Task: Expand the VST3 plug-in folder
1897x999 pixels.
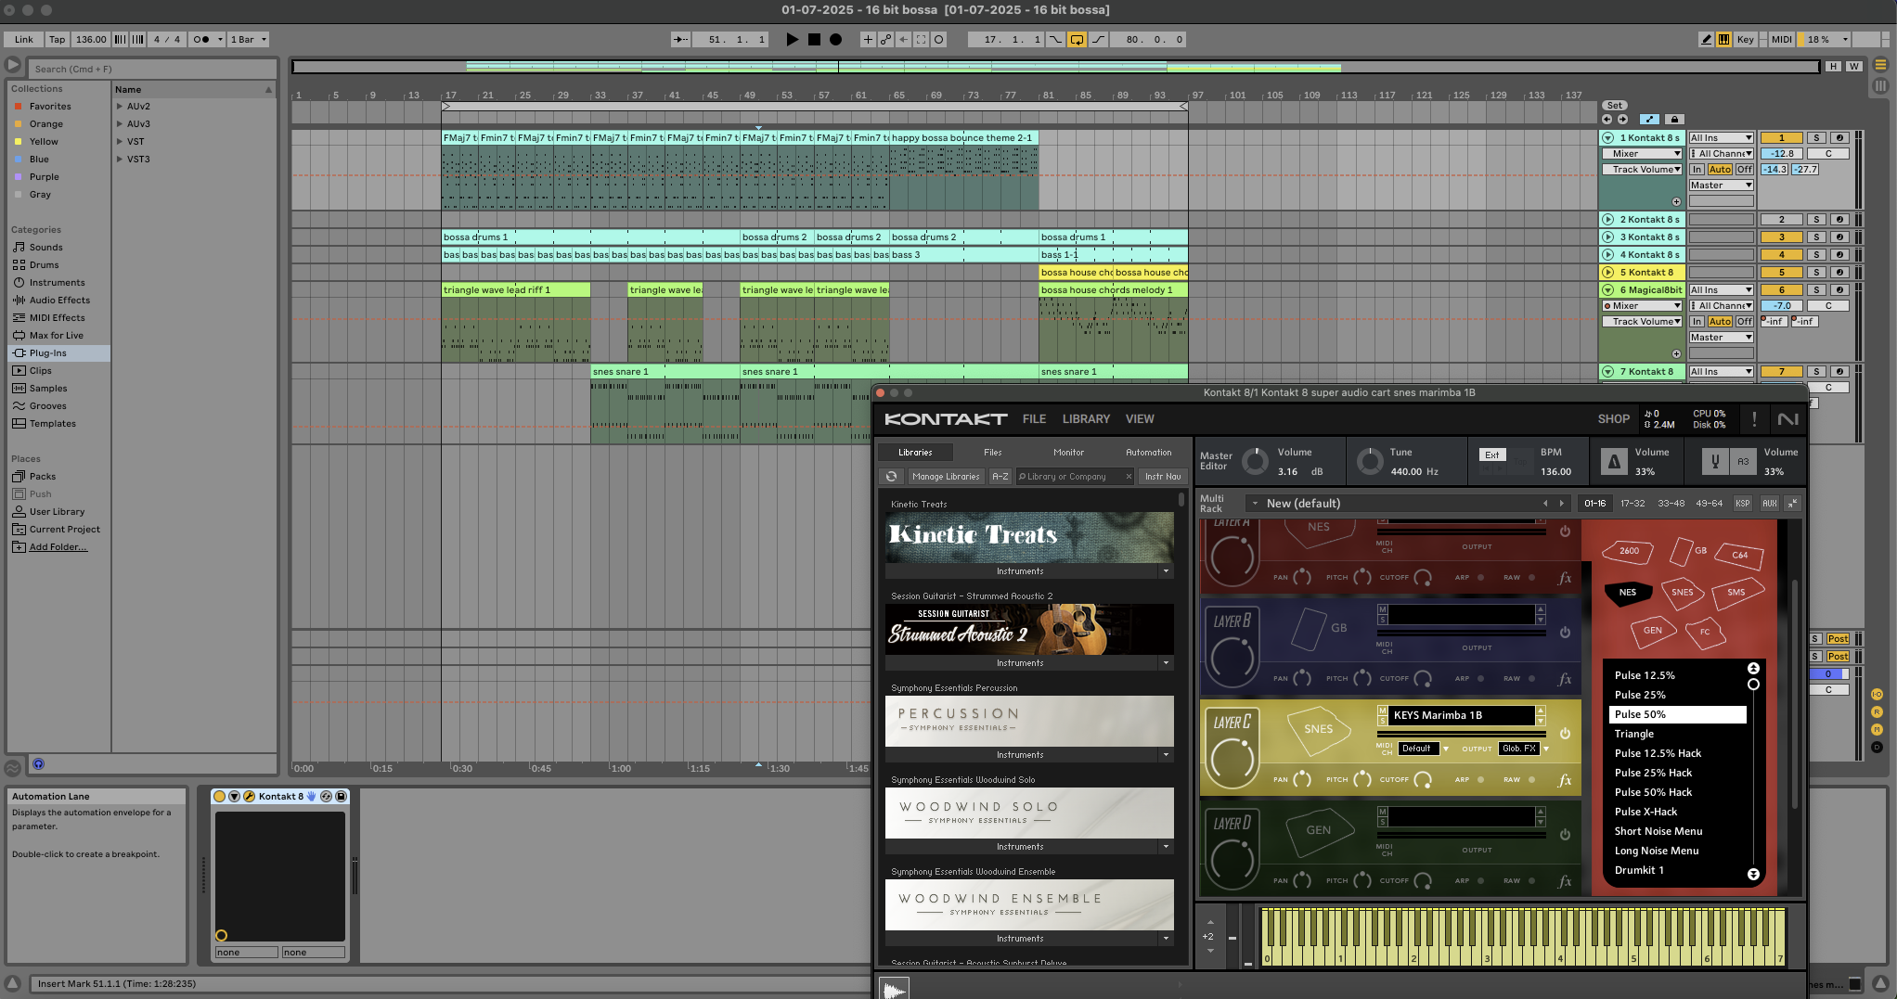Action: (120, 160)
